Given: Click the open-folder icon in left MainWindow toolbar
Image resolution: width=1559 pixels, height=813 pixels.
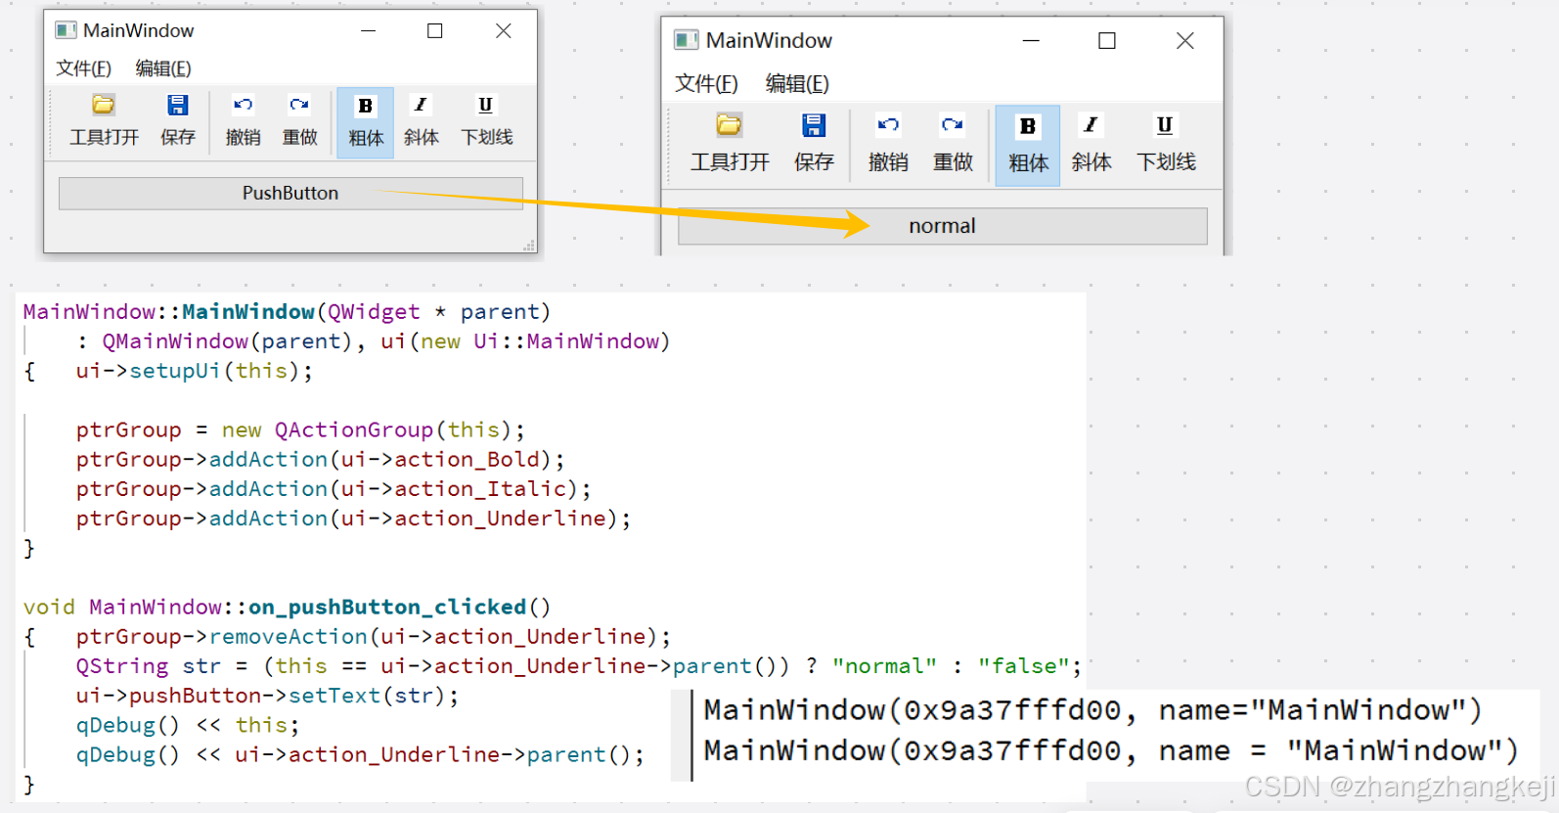Looking at the screenshot, I should 104,105.
